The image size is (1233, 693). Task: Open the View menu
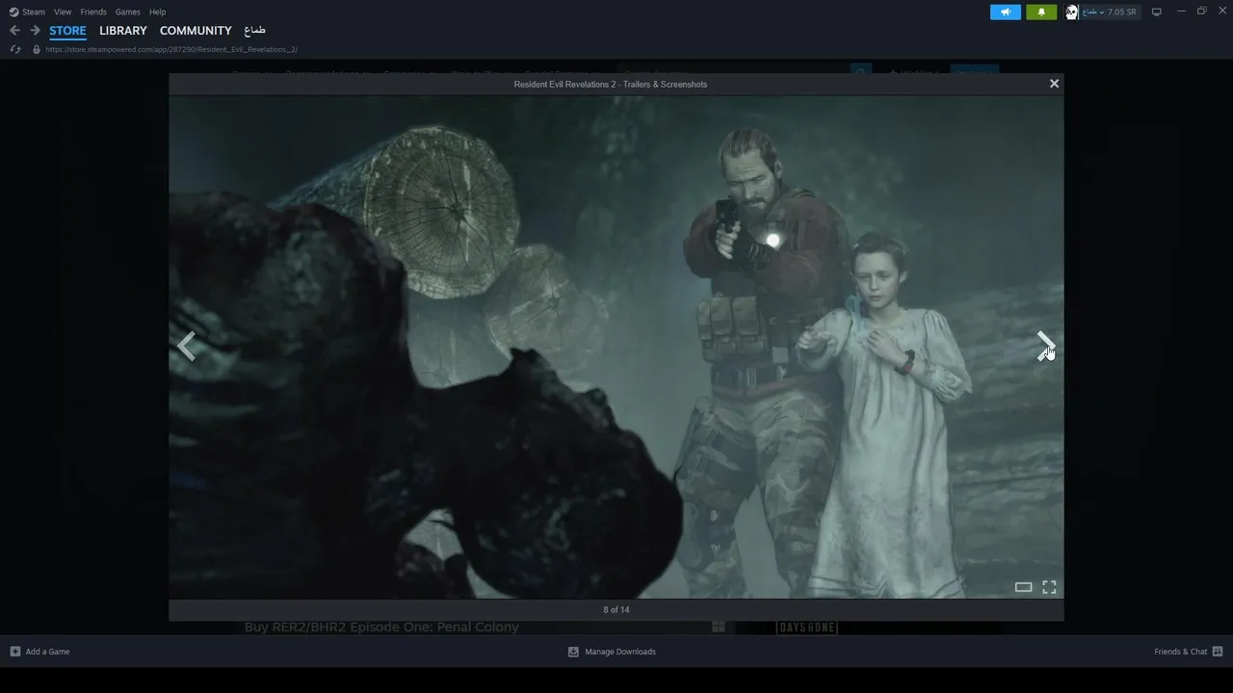click(63, 12)
